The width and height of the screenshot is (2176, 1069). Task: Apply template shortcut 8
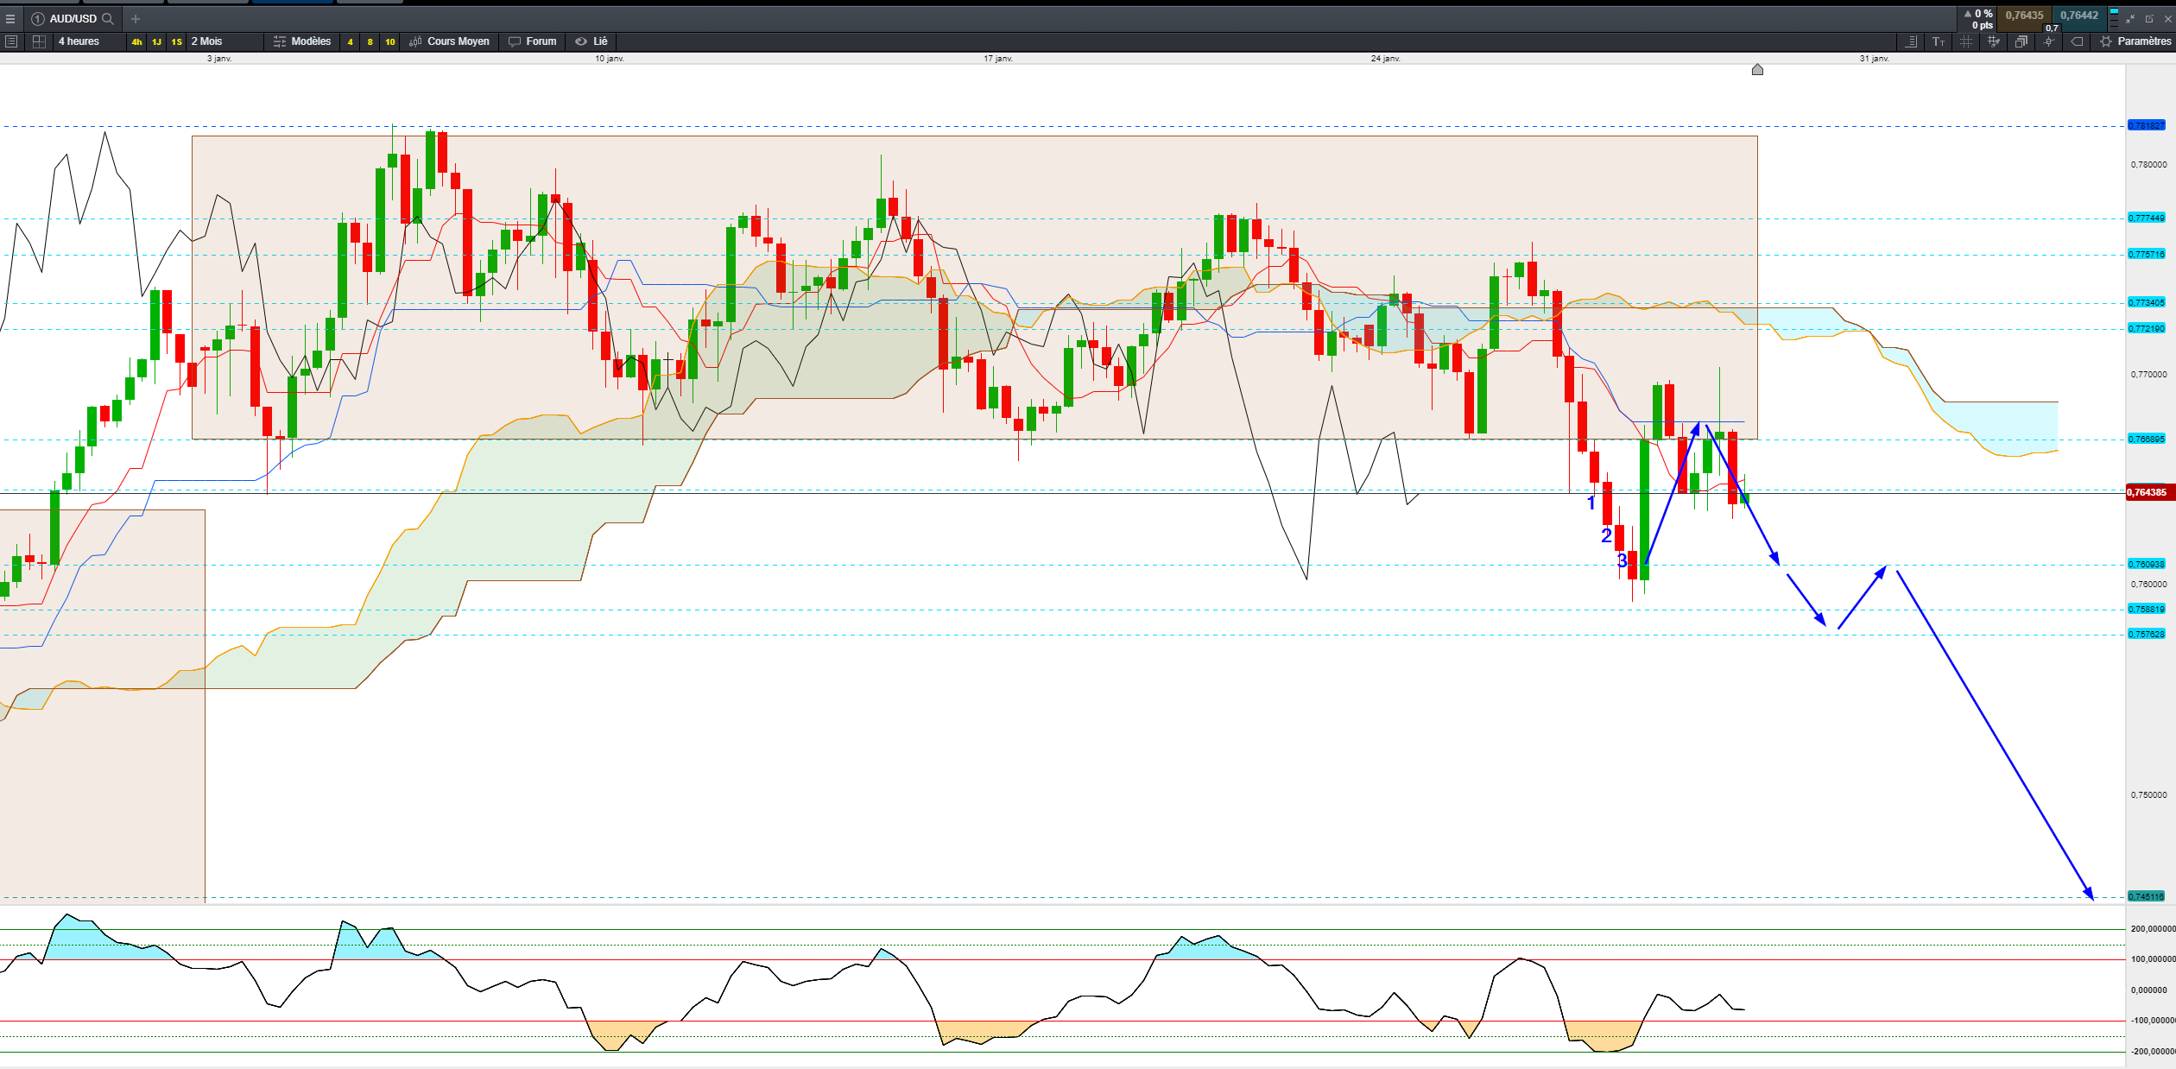point(370,41)
